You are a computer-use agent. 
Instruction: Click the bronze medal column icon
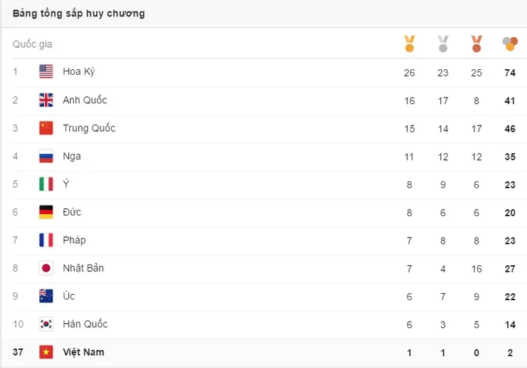click(x=476, y=44)
